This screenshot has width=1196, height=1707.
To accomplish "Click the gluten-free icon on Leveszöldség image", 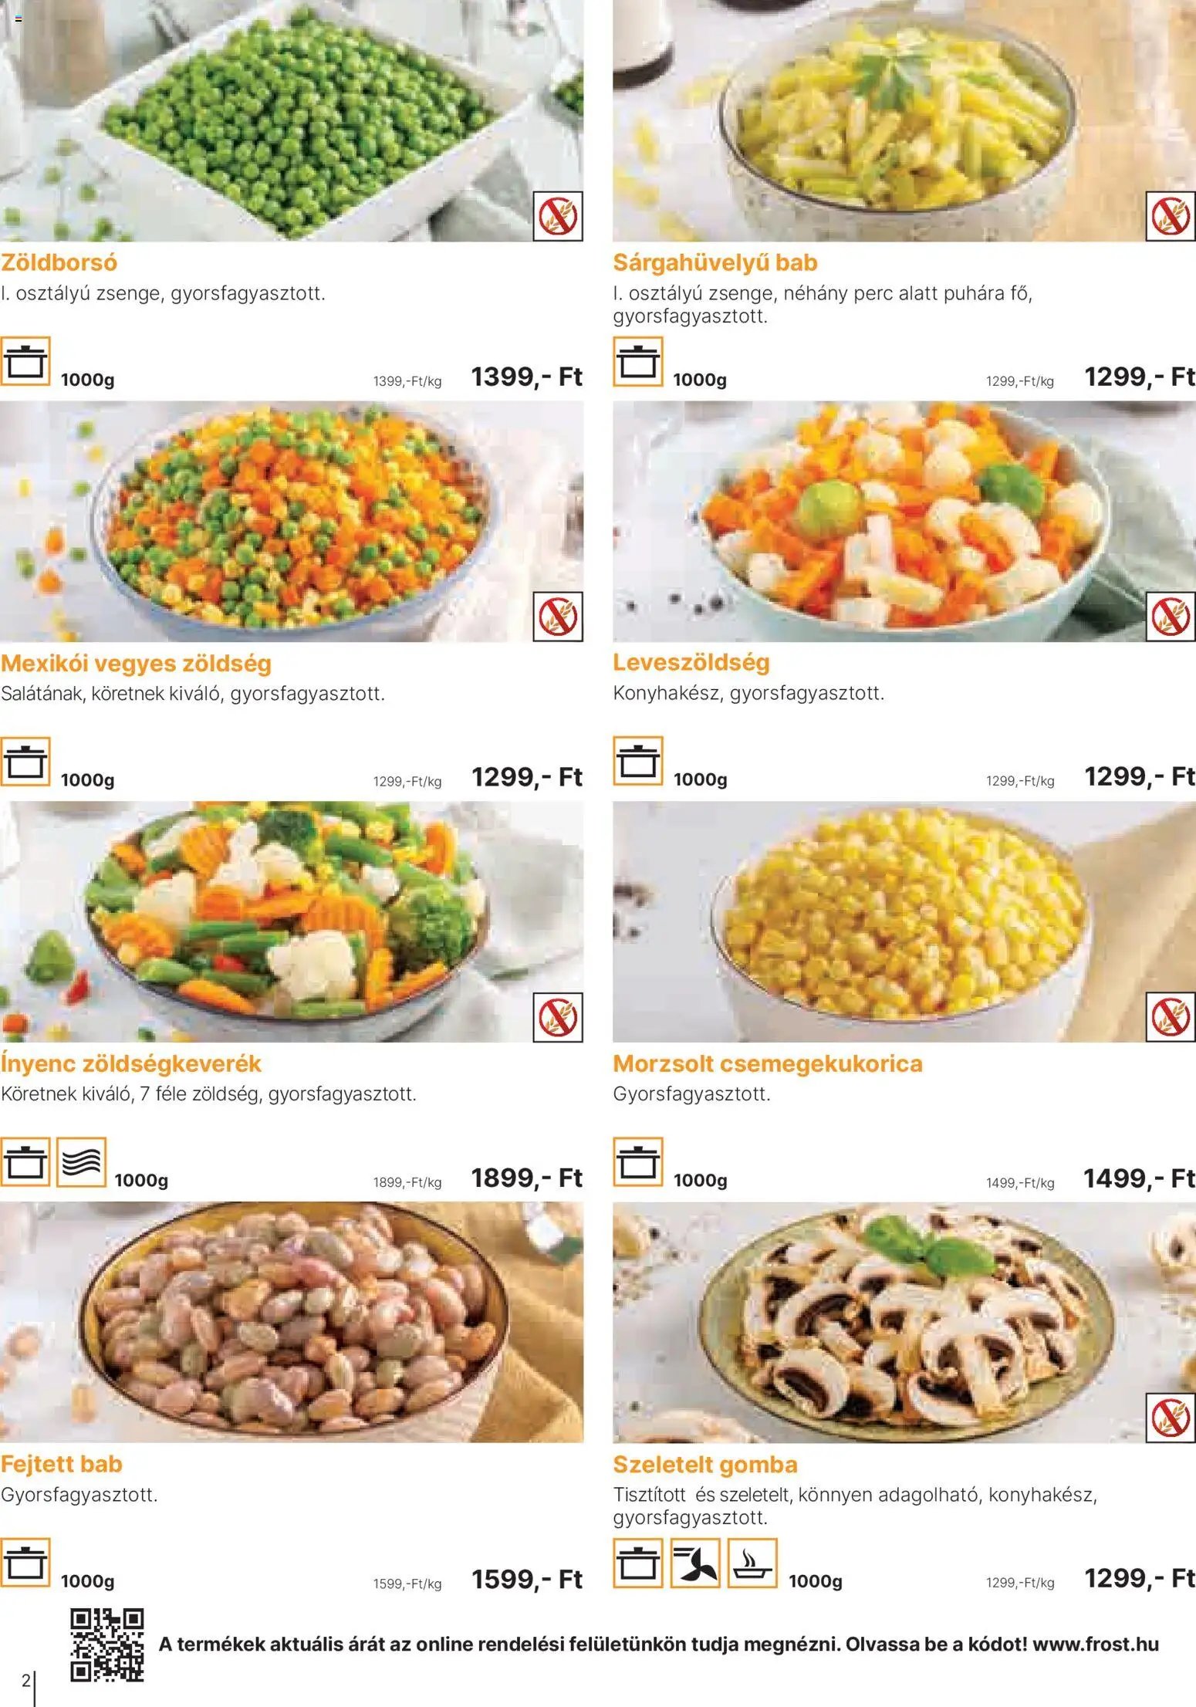I will (1171, 617).
